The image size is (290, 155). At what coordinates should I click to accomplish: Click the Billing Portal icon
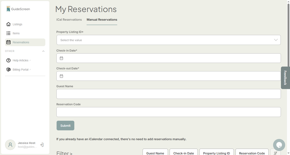8,69
